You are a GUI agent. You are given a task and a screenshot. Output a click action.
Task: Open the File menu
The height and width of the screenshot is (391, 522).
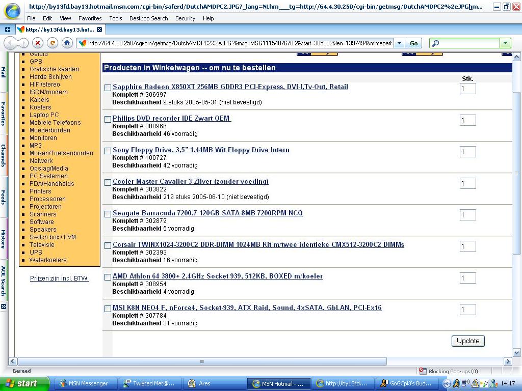click(x=31, y=18)
